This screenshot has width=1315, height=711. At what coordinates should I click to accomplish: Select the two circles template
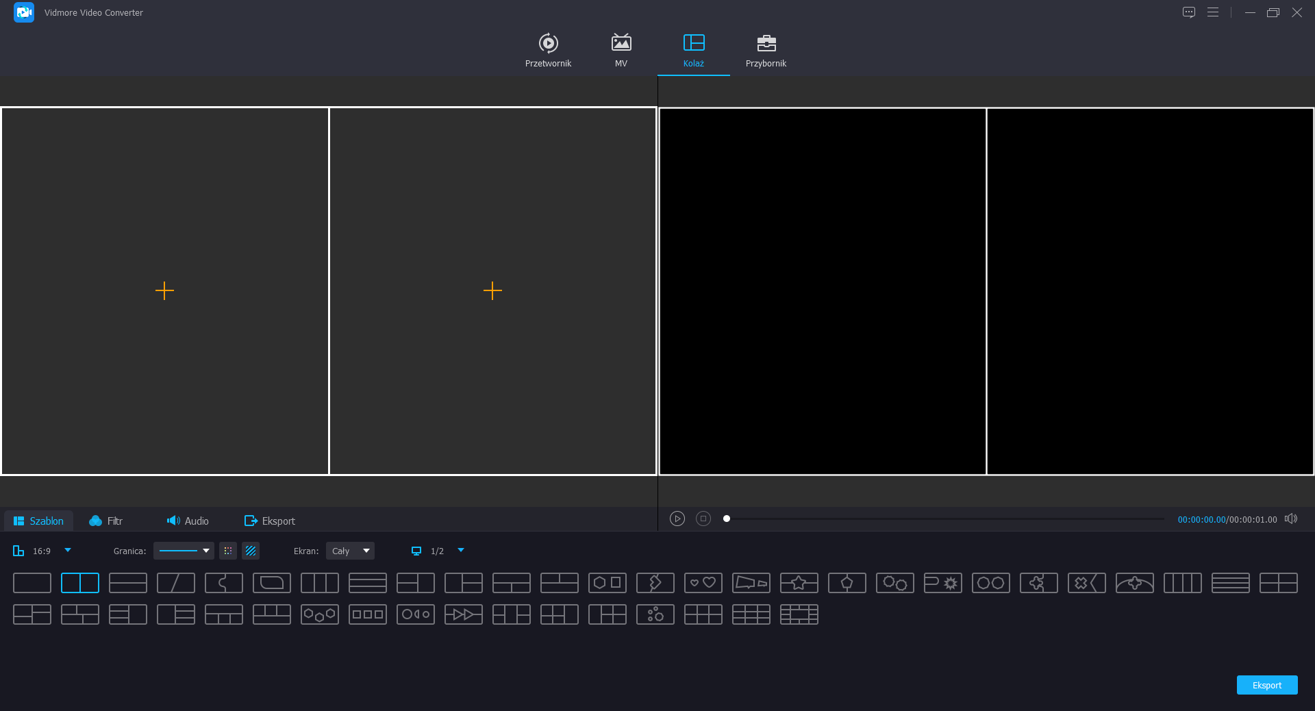(x=991, y=583)
